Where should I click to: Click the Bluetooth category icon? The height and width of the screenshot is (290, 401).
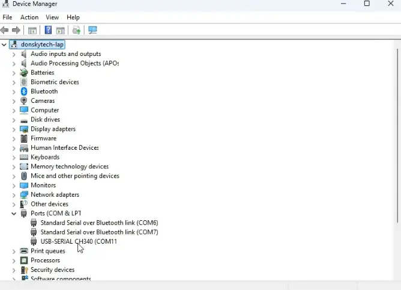click(x=24, y=91)
